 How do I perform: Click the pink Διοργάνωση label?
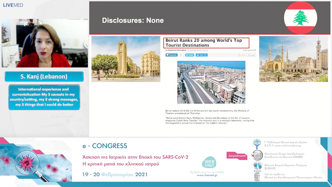click(237, 156)
